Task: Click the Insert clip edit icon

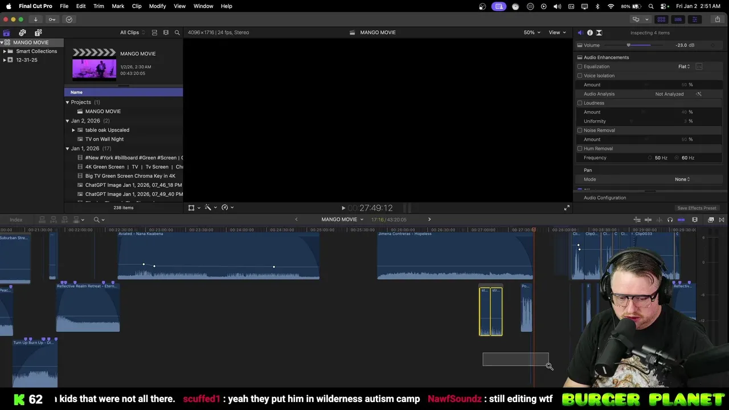Action: click(x=54, y=219)
